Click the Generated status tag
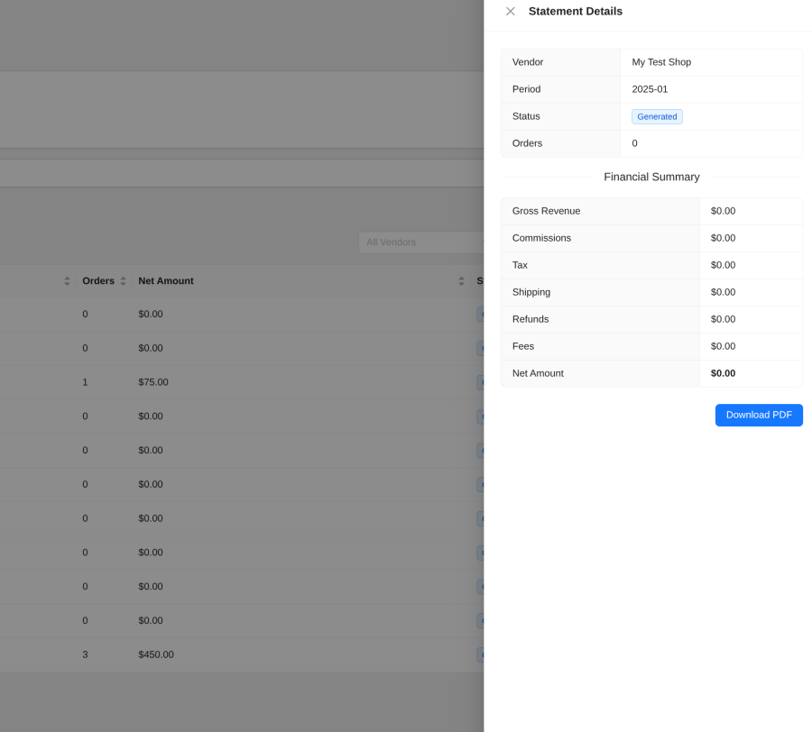The width and height of the screenshot is (812, 732). click(x=657, y=116)
